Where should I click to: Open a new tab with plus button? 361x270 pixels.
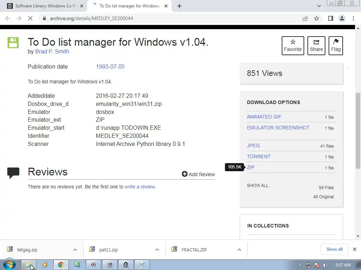[x=179, y=6]
